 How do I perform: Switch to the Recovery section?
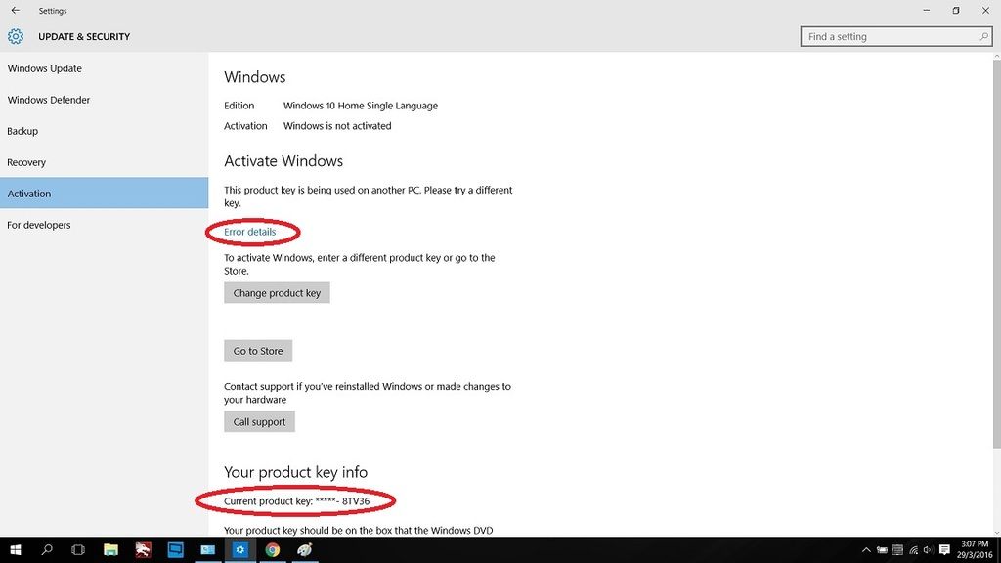point(26,162)
